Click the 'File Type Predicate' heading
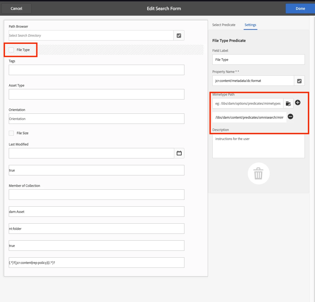The height and width of the screenshot is (302, 315). pos(229,41)
